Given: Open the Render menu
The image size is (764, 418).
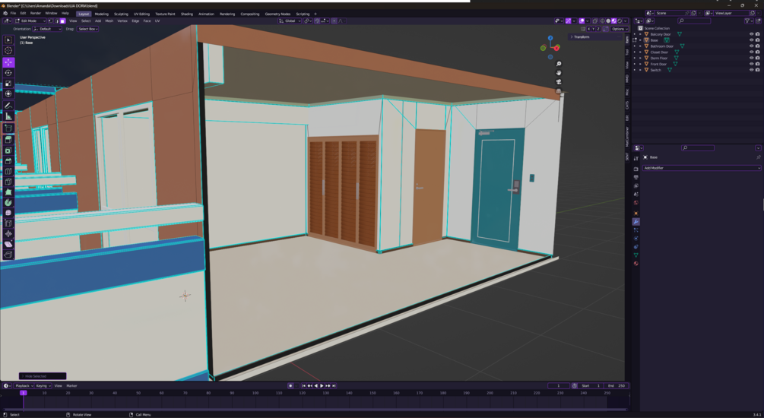Looking at the screenshot, I should [36, 13].
